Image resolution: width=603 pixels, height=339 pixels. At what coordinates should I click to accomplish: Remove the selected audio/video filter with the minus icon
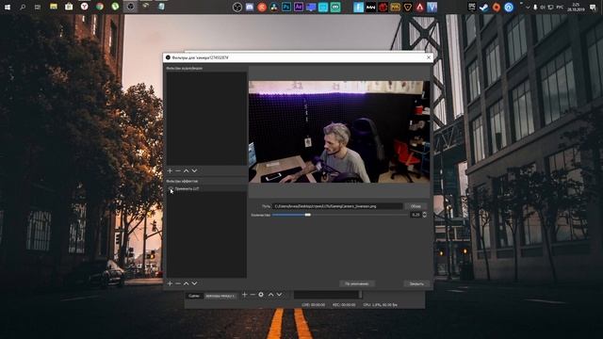coord(178,170)
